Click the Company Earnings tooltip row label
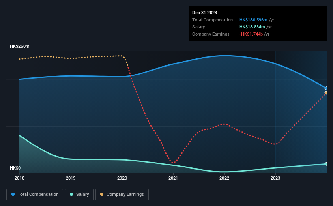333x206 pixels. pos(211,34)
